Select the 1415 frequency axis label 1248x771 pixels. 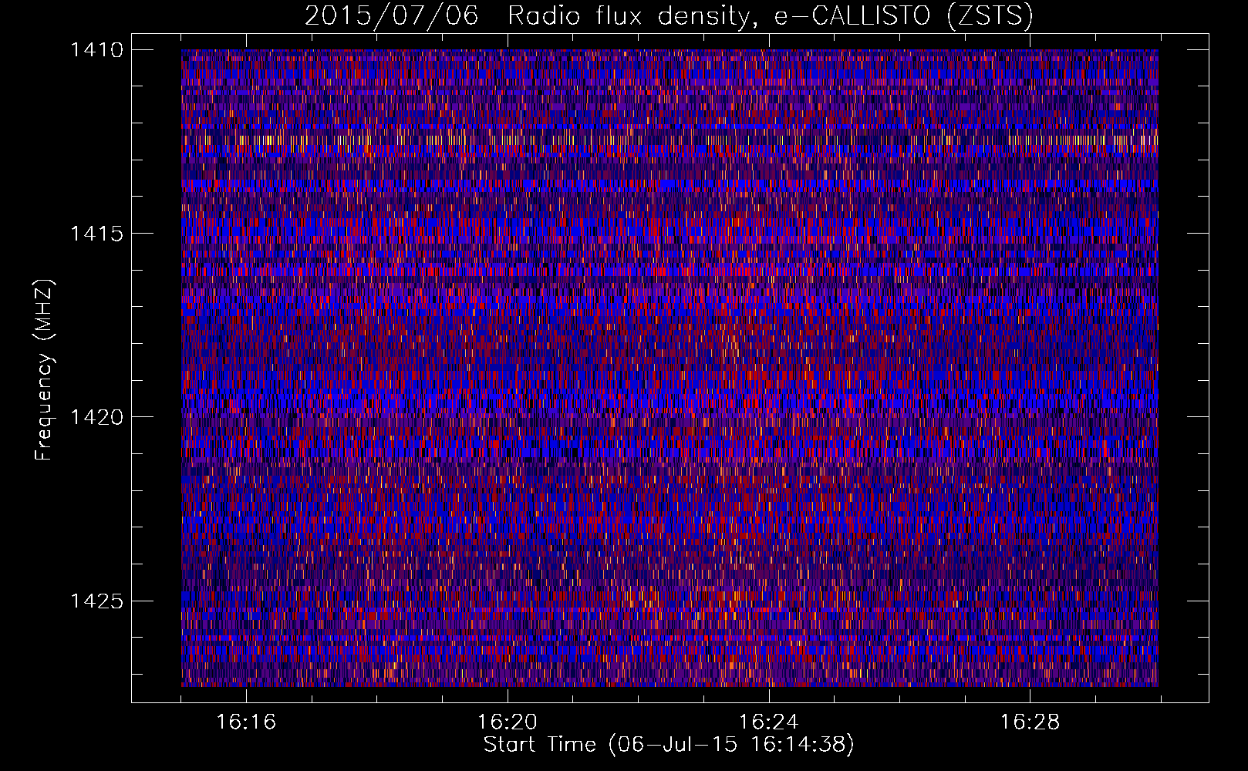(96, 234)
